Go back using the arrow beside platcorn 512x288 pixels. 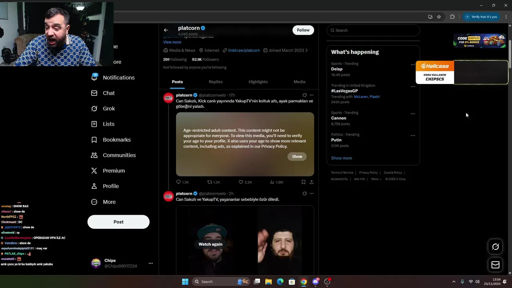[x=166, y=30]
